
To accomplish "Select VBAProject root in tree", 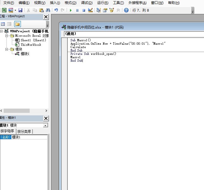I will [x=29, y=31].
